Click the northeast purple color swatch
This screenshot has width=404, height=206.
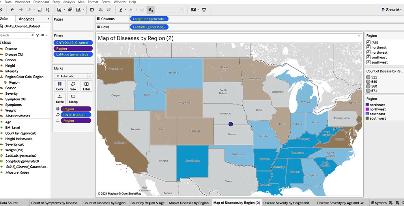367,105
